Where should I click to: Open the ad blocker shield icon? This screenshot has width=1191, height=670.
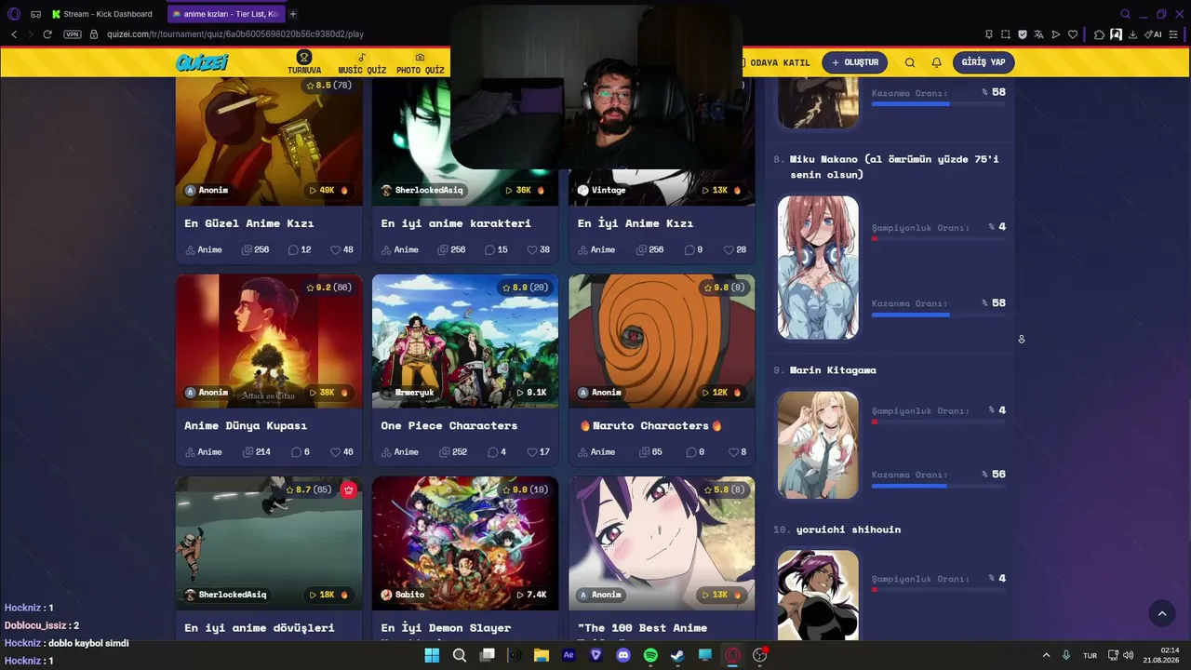click(x=1023, y=34)
